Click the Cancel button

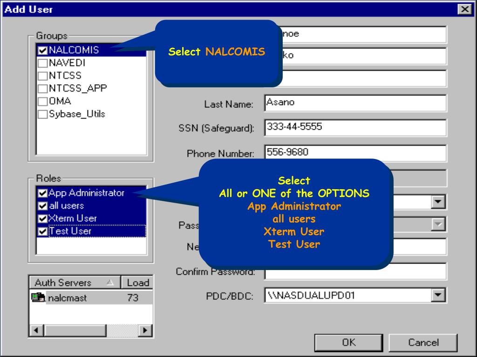point(423,343)
